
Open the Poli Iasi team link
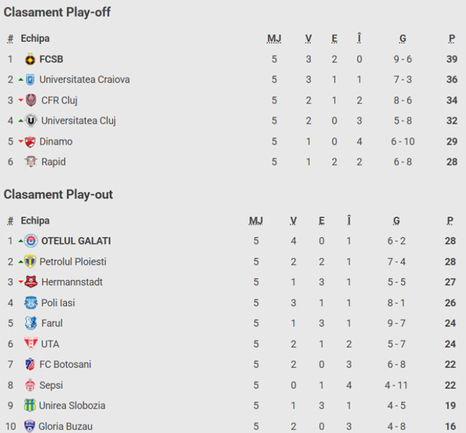58,303
